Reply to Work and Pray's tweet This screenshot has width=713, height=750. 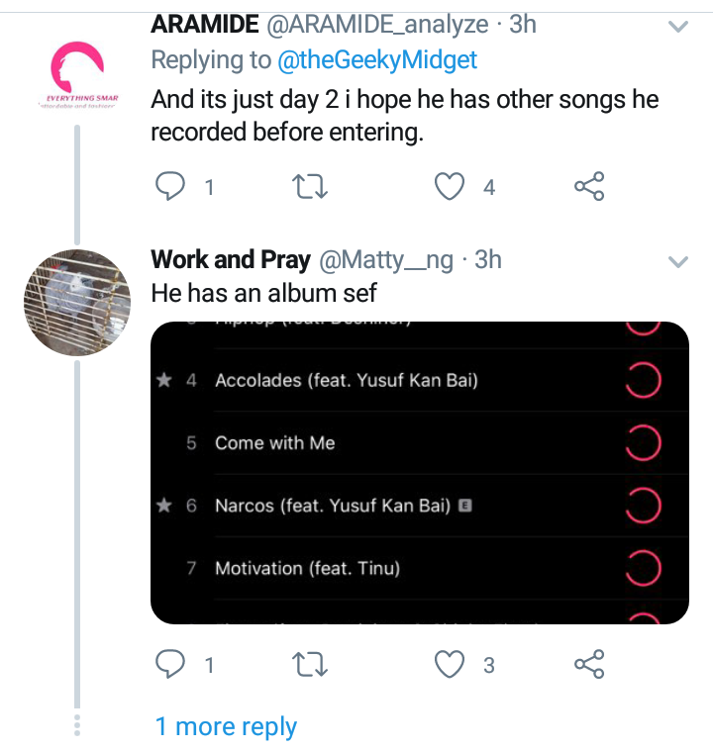(172, 665)
